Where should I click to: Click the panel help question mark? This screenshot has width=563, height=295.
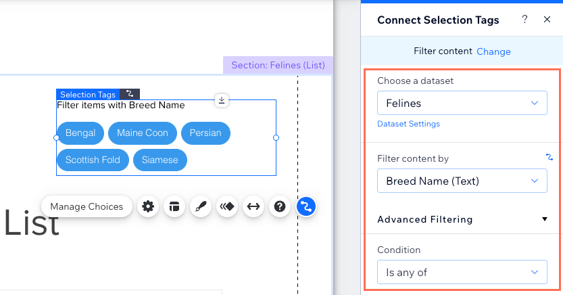click(524, 20)
